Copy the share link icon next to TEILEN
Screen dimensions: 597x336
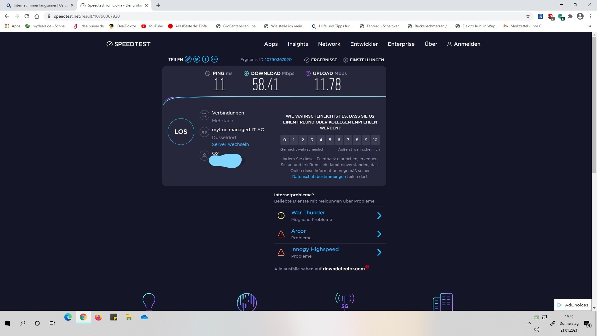pos(188,59)
